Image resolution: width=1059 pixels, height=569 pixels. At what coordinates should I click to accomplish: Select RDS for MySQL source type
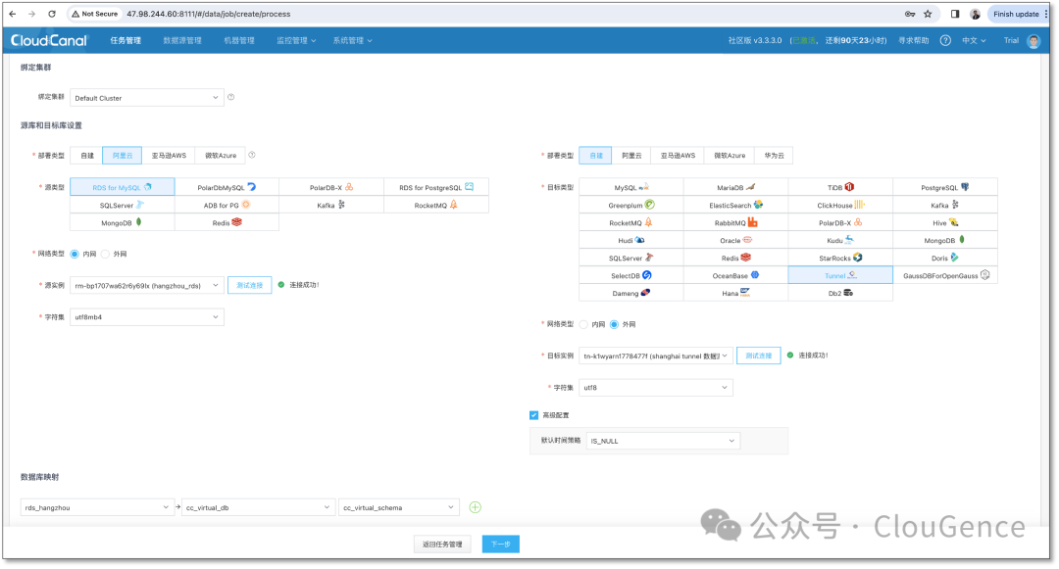point(123,187)
